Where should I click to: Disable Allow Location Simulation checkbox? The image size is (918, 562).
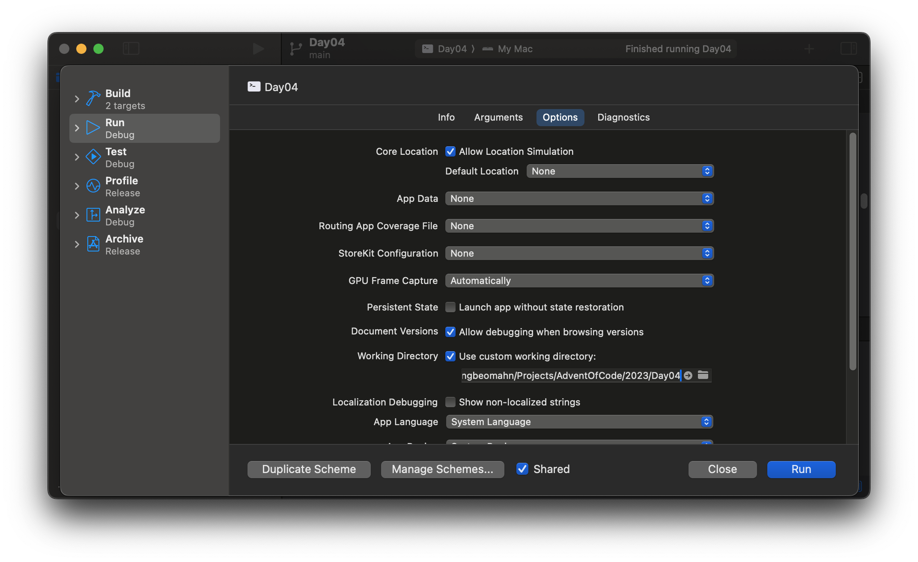[x=450, y=151]
